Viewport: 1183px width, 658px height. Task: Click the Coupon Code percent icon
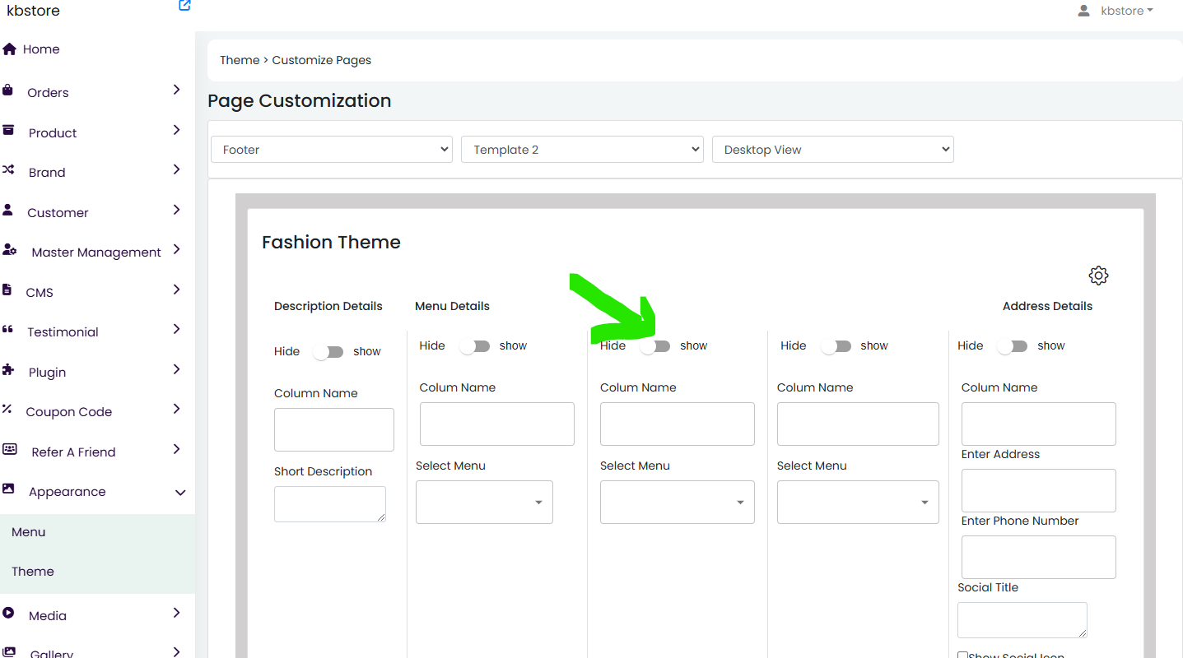(7, 409)
